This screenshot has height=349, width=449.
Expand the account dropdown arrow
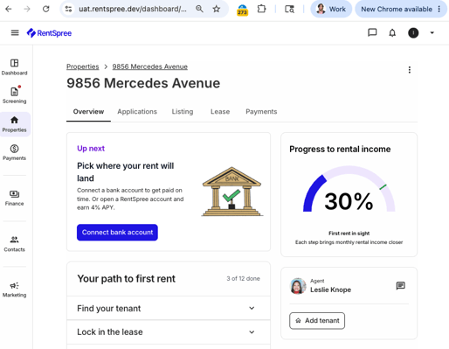click(x=432, y=33)
